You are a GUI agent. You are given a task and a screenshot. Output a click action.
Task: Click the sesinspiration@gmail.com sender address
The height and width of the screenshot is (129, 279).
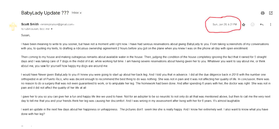(x=57, y=24)
